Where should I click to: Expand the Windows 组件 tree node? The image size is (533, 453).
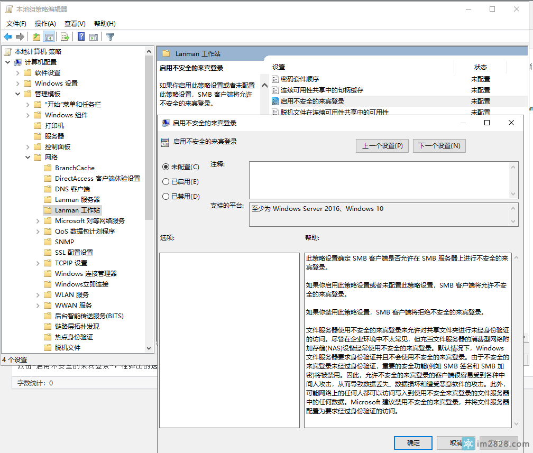(x=28, y=115)
